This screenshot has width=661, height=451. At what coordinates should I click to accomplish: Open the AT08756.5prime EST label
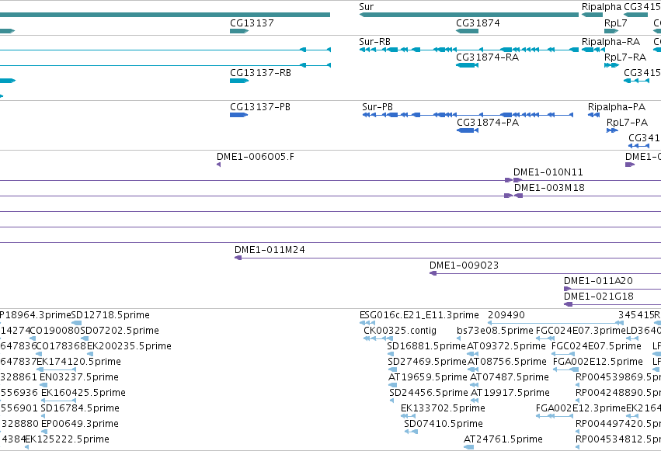(x=507, y=362)
